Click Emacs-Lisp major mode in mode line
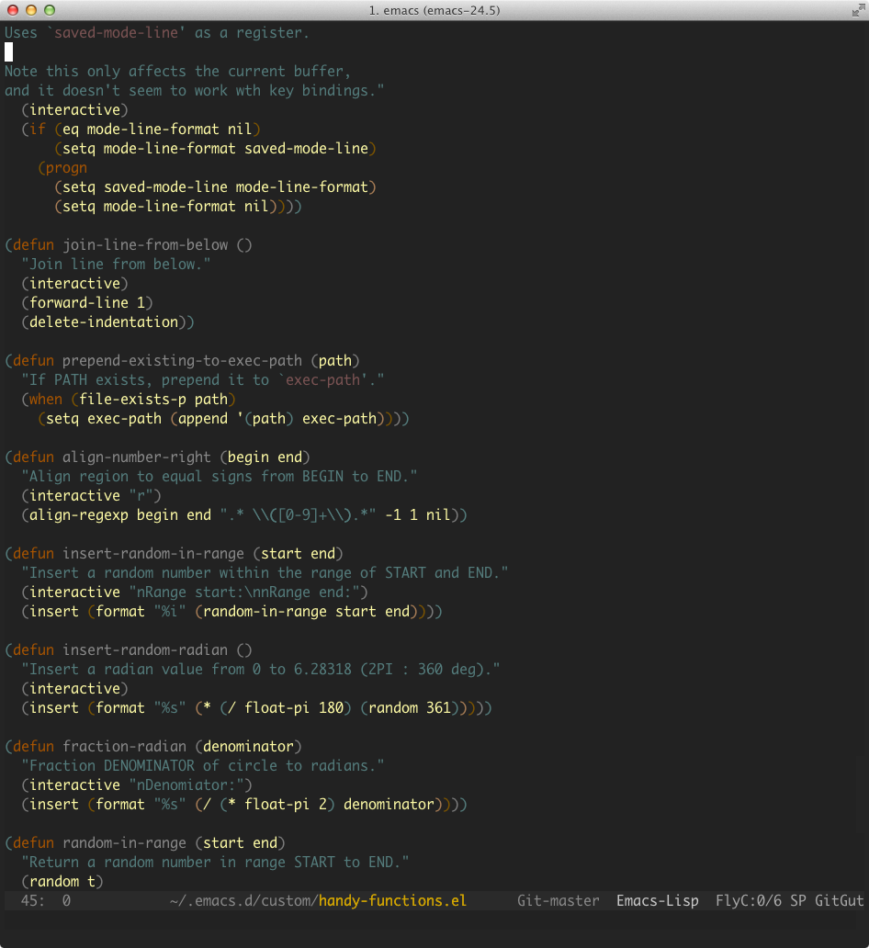Image resolution: width=869 pixels, height=948 pixels. pyautogui.click(x=658, y=900)
